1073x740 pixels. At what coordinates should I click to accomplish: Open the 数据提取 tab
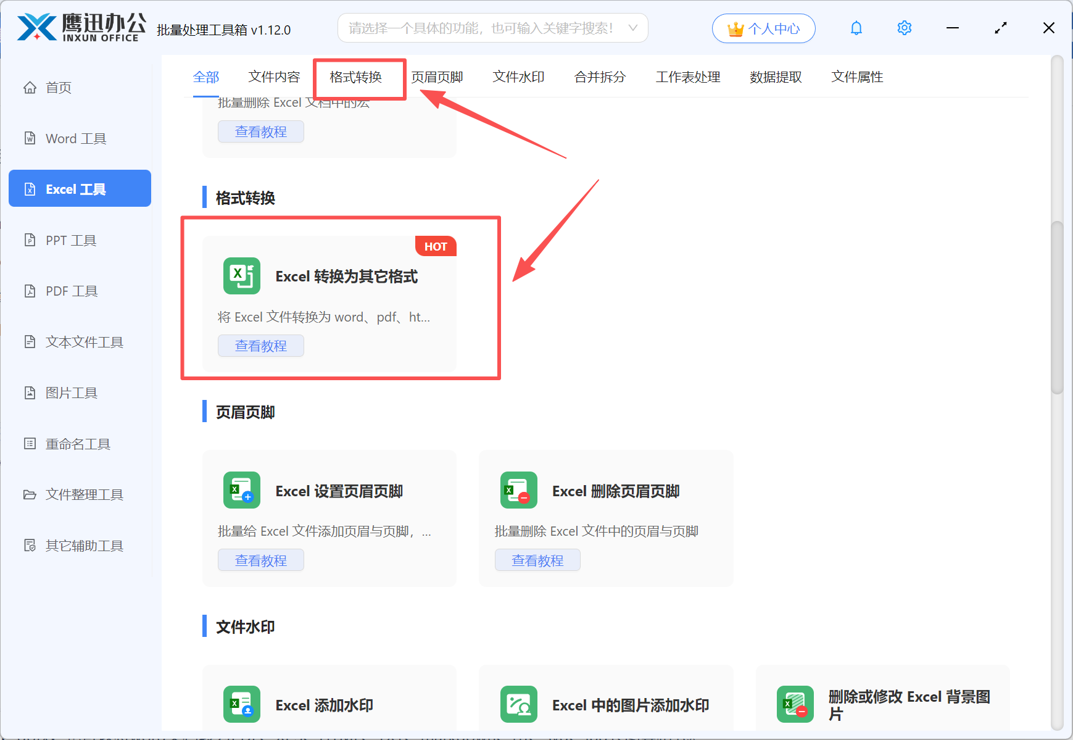(x=776, y=77)
